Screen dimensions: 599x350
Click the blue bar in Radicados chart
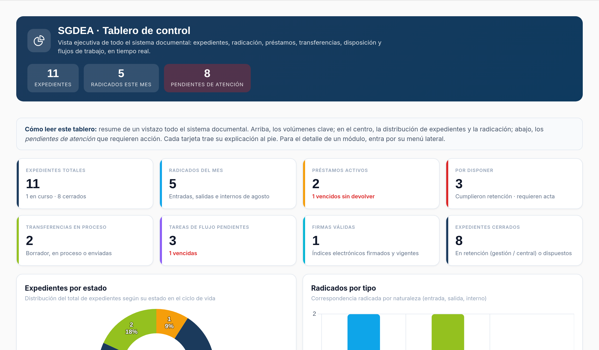[364, 332]
